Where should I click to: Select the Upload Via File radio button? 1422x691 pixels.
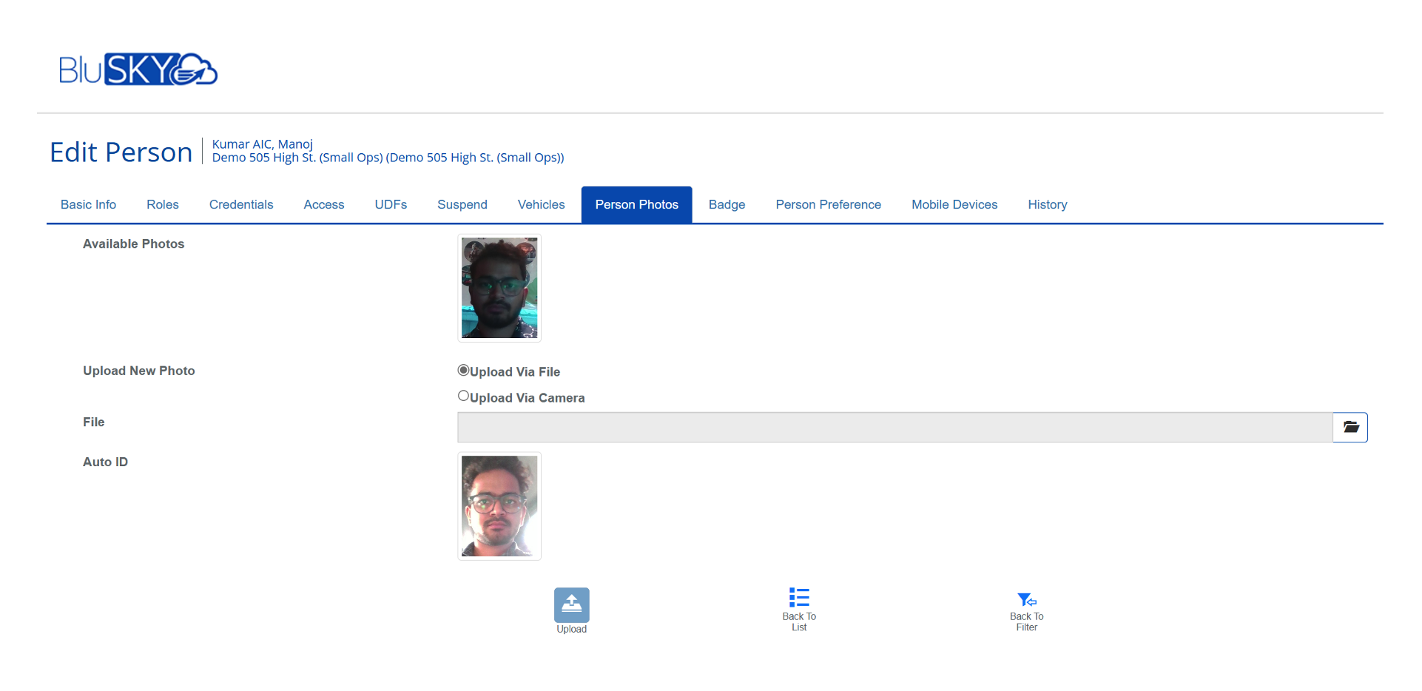pyautogui.click(x=463, y=370)
